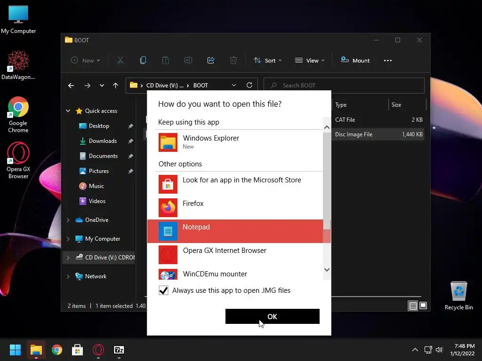Open Chrome from the taskbar
Image resolution: width=482 pixels, height=361 pixels.
[x=57, y=350]
